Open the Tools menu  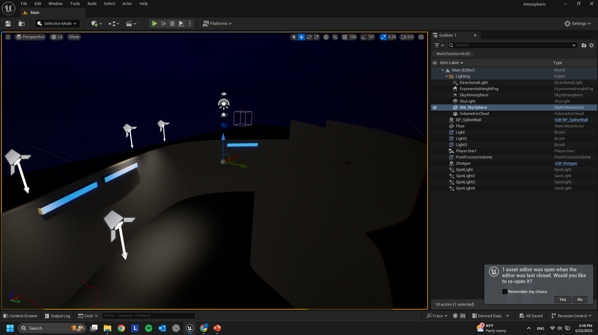[75, 4]
